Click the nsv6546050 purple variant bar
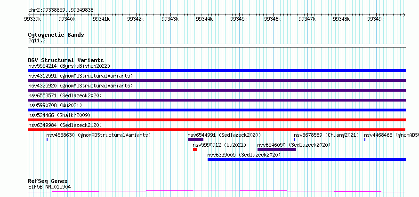The image size is (419, 197). [276, 150]
